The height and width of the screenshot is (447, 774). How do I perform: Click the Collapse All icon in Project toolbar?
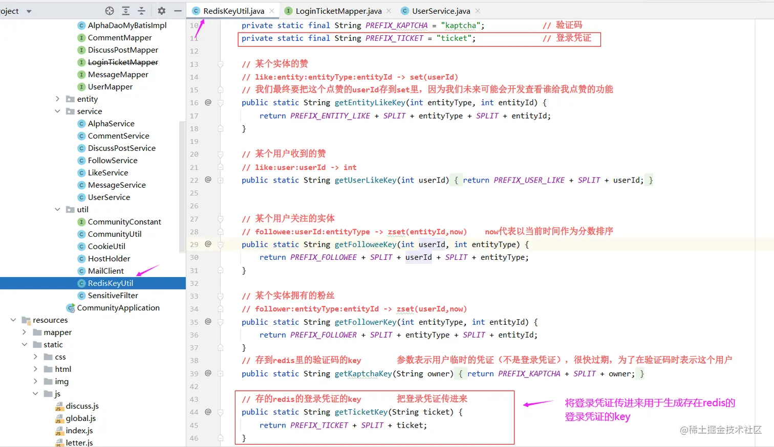(140, 10)
